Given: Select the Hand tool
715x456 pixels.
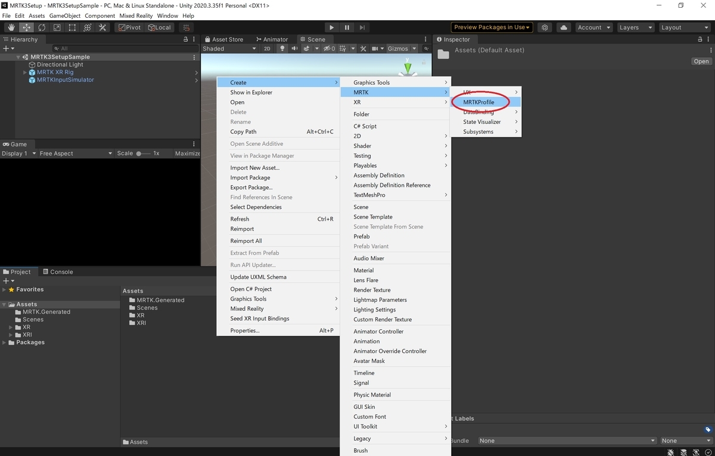Looking at the screenshot, I should tap(11, 27).
